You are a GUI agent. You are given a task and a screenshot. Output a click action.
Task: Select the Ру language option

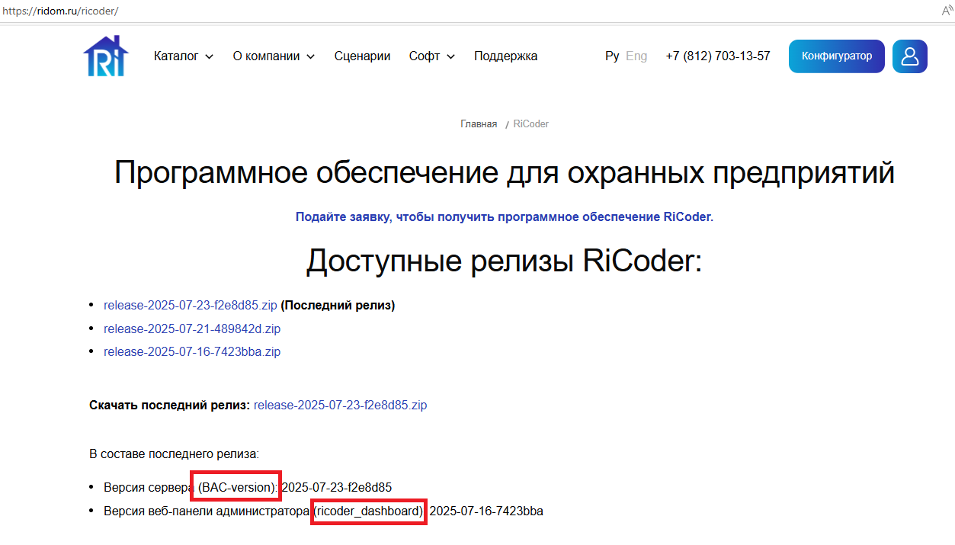click(612, 56)
